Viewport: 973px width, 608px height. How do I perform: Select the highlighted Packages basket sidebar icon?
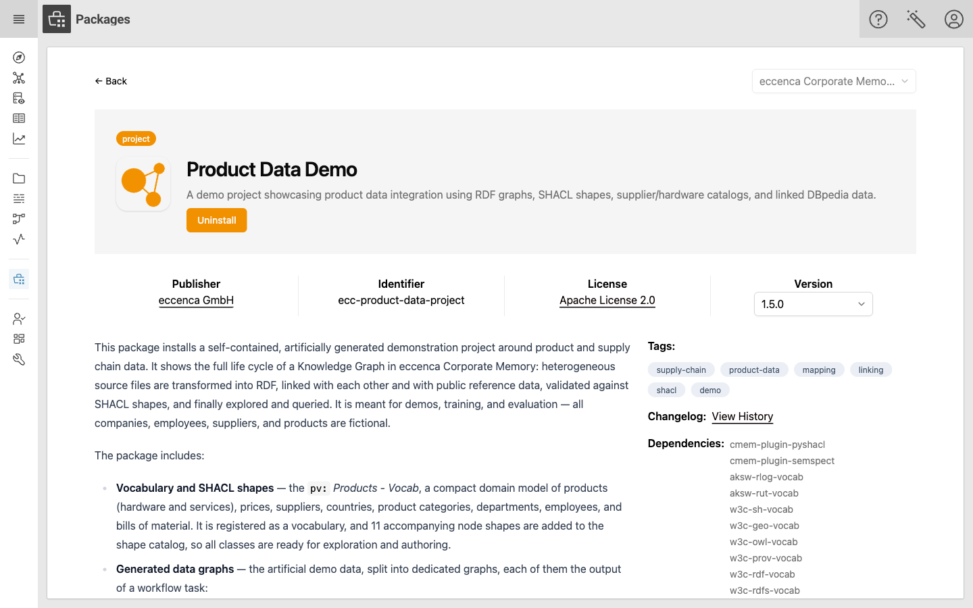pos(19,279)
